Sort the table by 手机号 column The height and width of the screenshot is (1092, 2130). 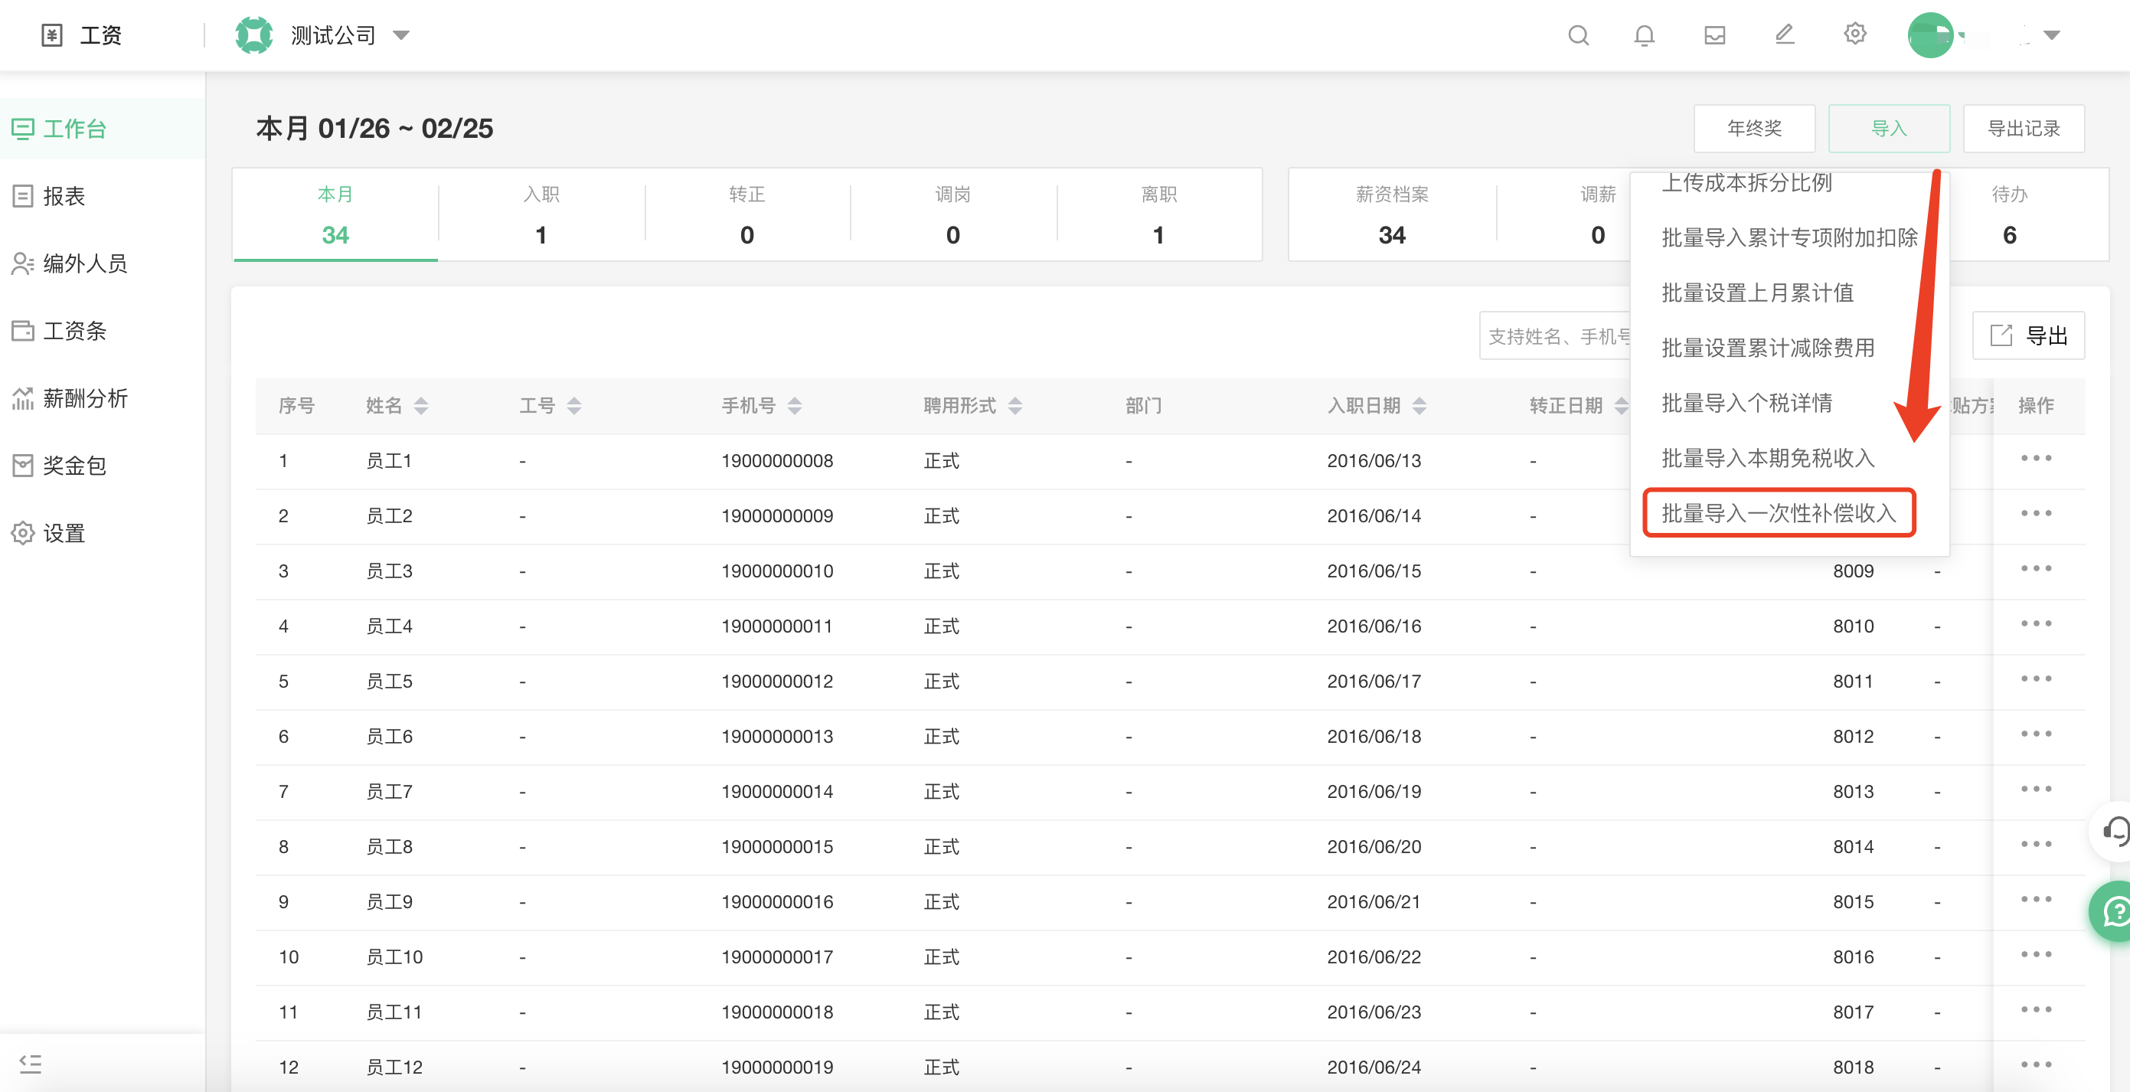point(795,405)
